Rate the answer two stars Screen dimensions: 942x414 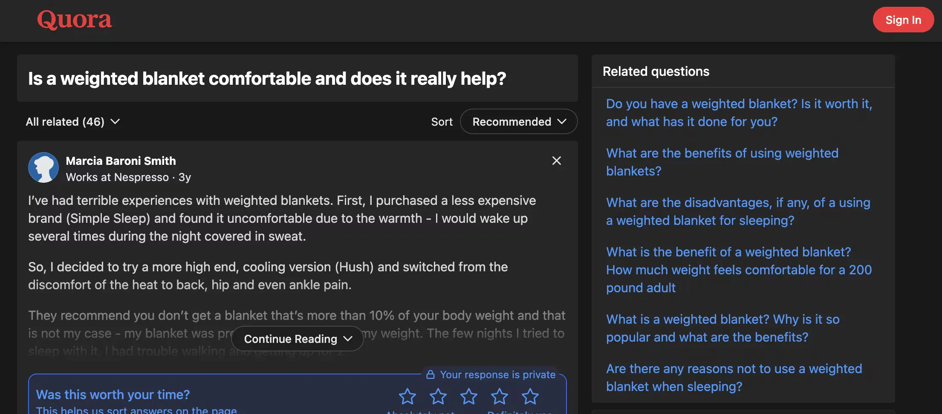438,397
